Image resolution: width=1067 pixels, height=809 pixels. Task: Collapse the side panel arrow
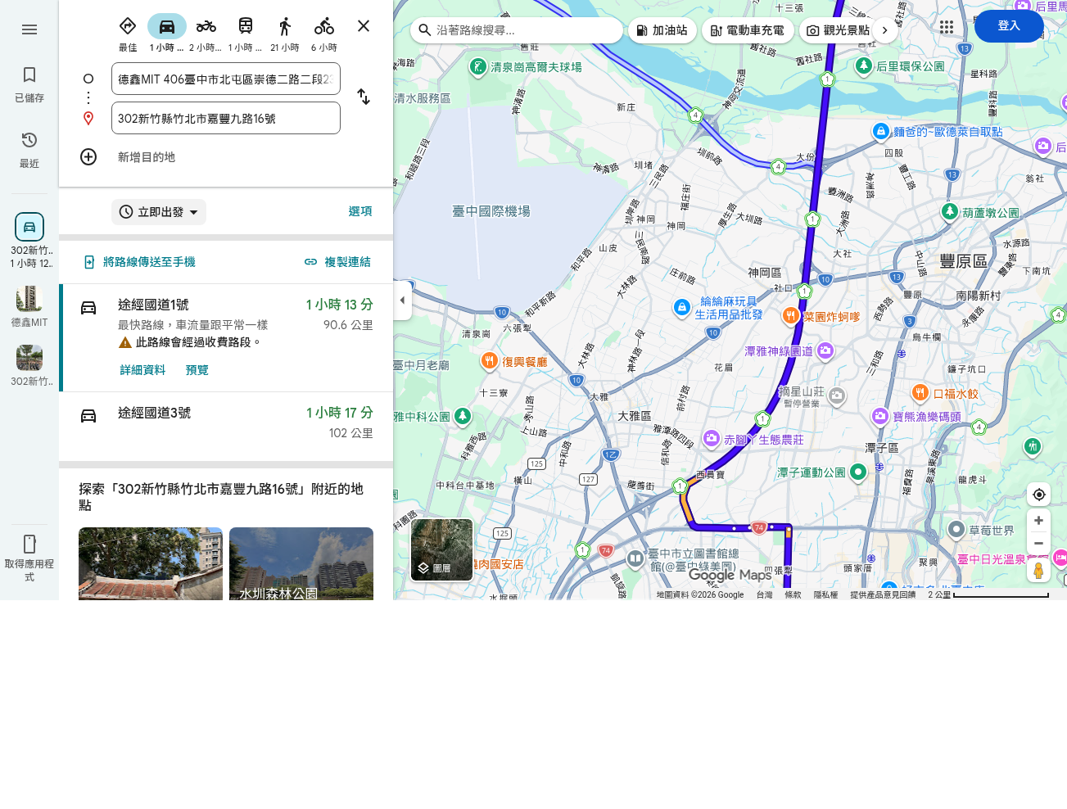402,301
